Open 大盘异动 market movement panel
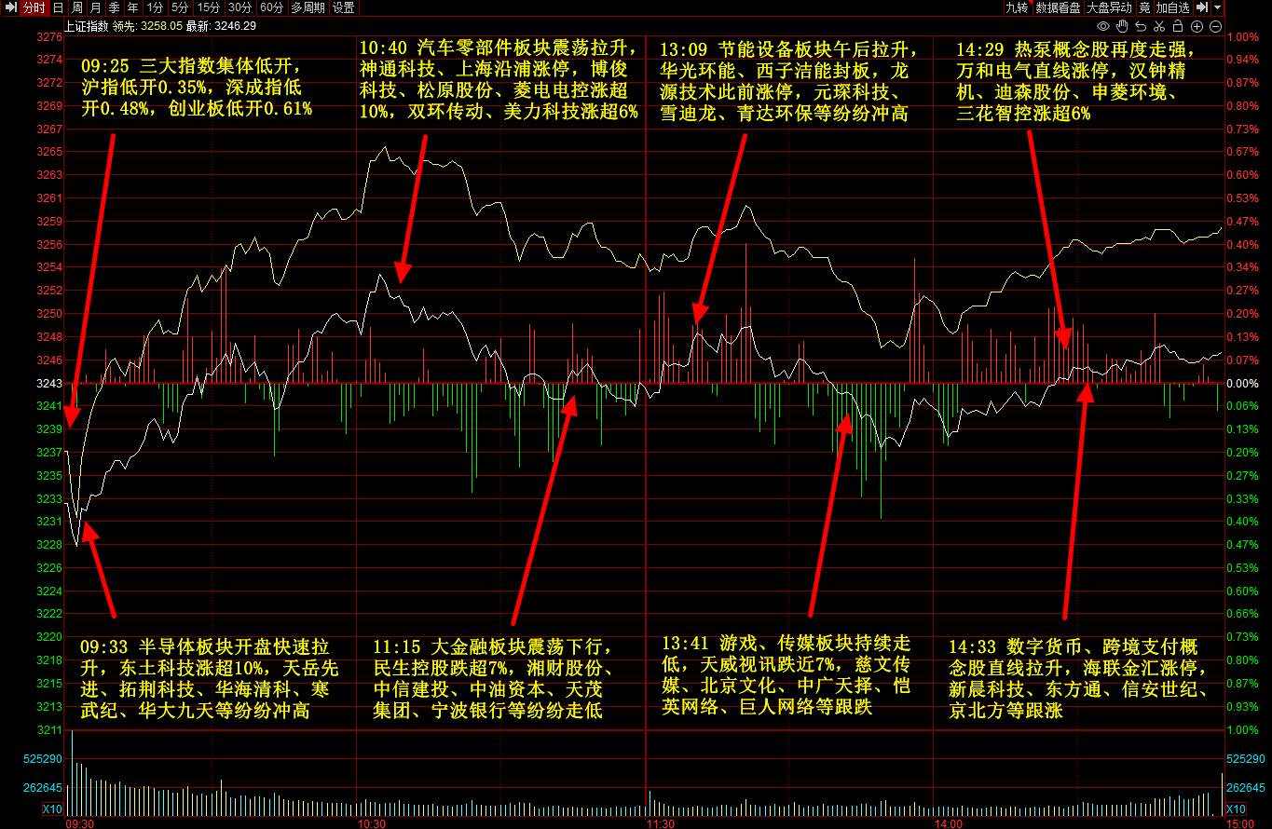 coord(1109,7)
